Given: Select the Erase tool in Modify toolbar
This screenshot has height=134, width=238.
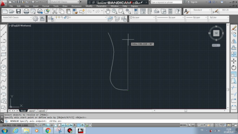Looking at the screenshot, I should (x=234, y=28).
